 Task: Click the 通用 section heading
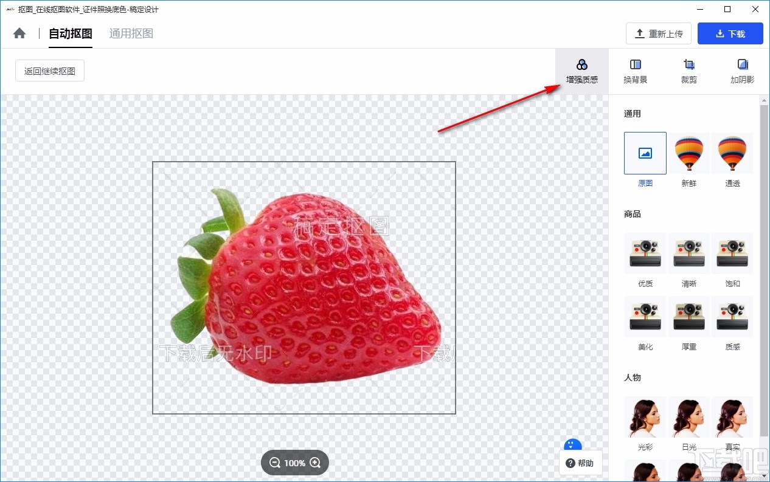coord(633,114)
